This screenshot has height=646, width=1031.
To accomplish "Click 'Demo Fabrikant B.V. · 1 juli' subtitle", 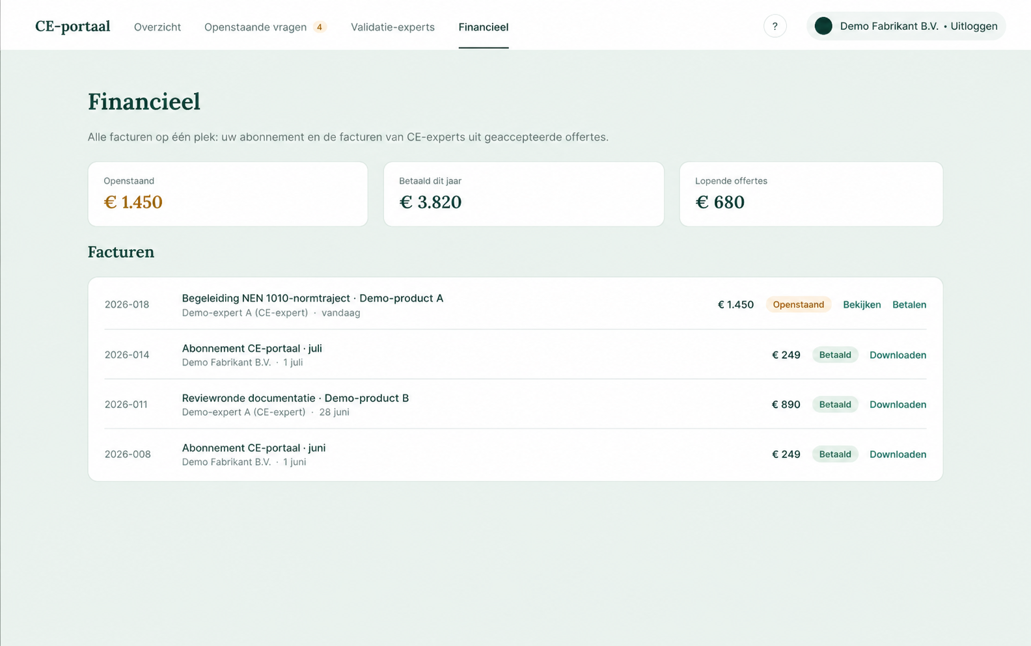I will tap(242, 362).
